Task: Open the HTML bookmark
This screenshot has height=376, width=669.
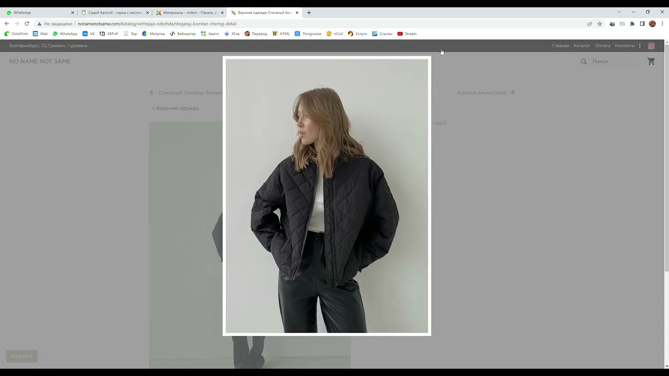Action: pos(281,33)
